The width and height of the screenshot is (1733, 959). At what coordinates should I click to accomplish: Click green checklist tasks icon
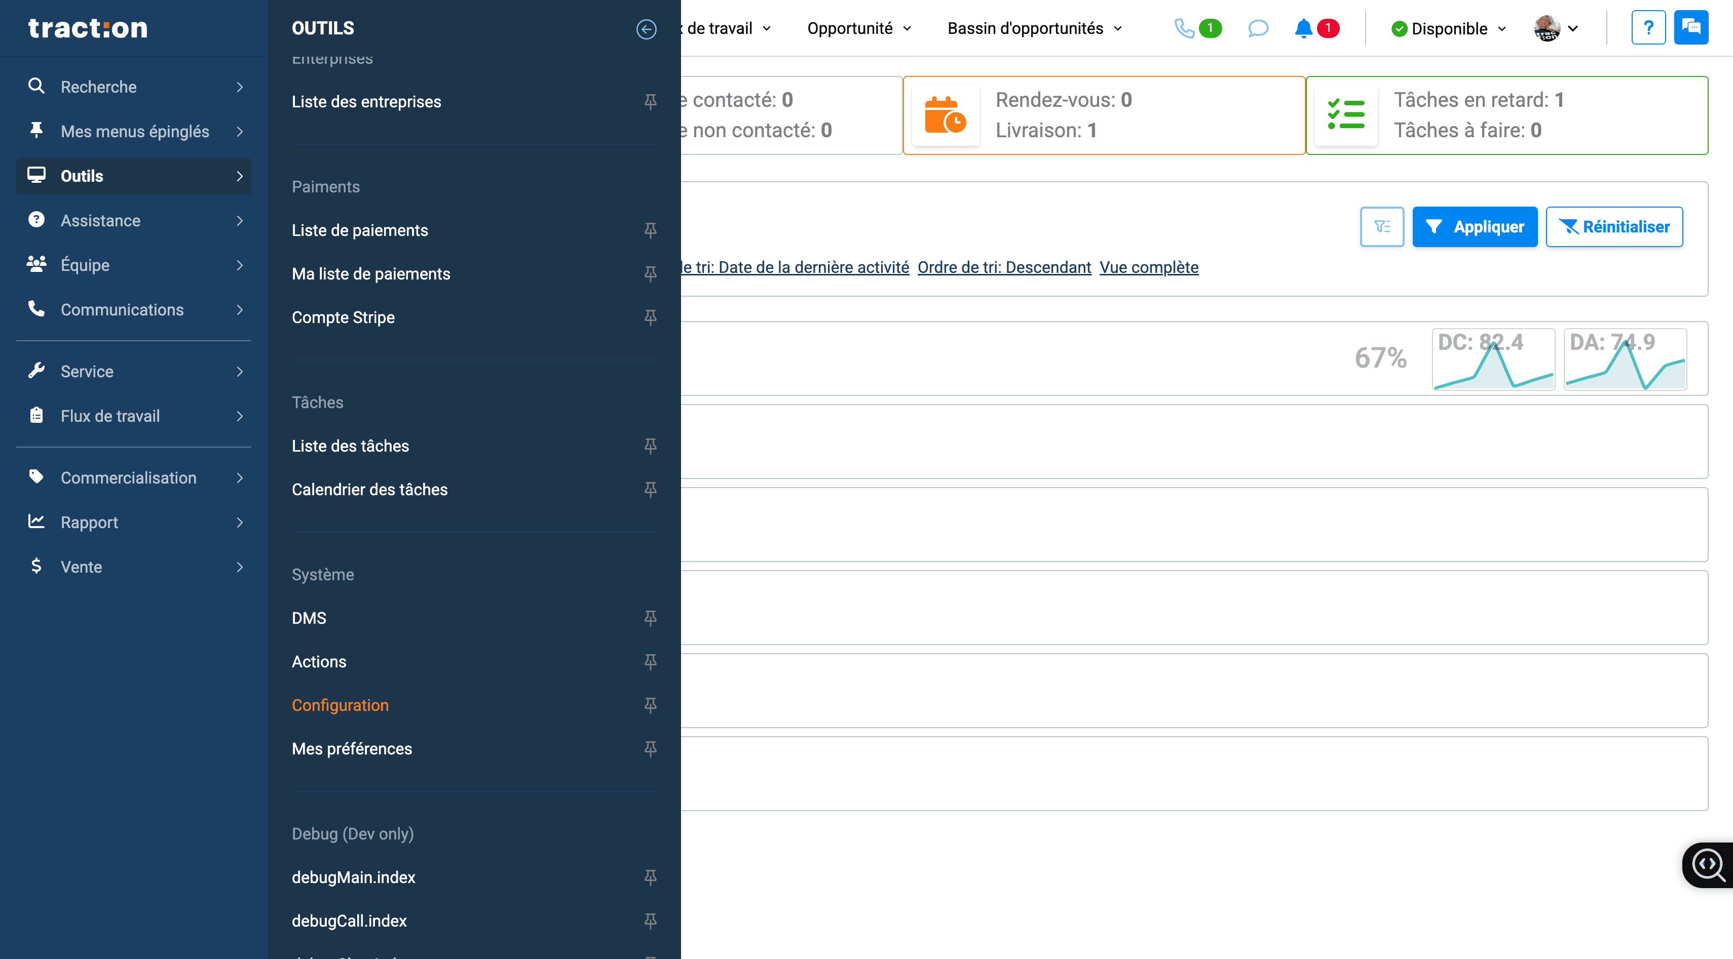(1345, 115)
